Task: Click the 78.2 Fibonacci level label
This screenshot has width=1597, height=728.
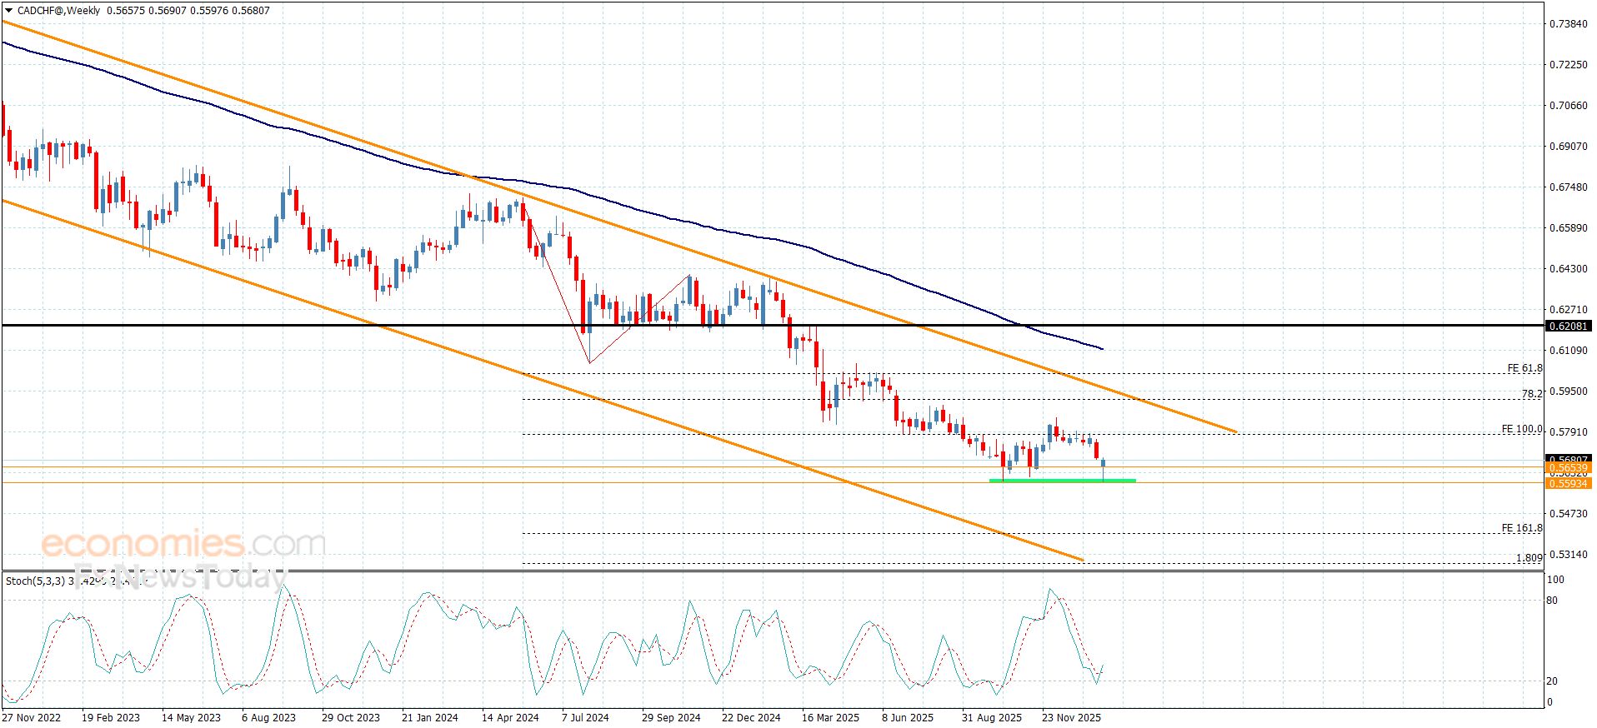Action: [1531, 394]
